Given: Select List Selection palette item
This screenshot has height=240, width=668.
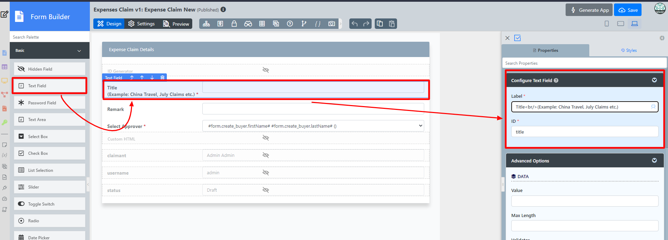Looking at the screenshot, I should tap(49, 170).
